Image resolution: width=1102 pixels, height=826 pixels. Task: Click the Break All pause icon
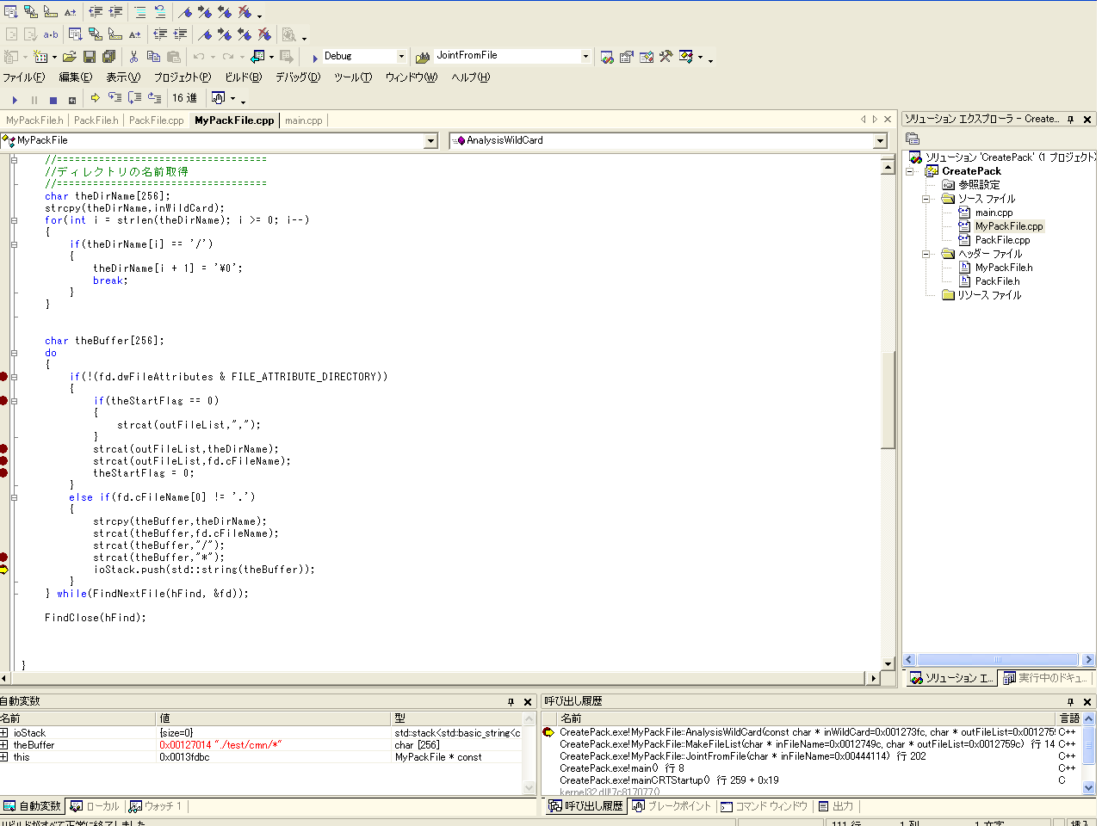pos(34,100)
